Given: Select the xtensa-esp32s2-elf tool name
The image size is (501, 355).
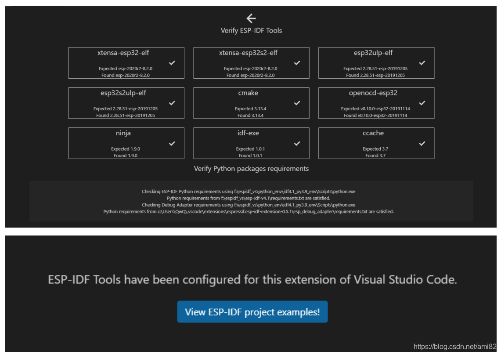Looking at the screenshot, I should [248, 53].
